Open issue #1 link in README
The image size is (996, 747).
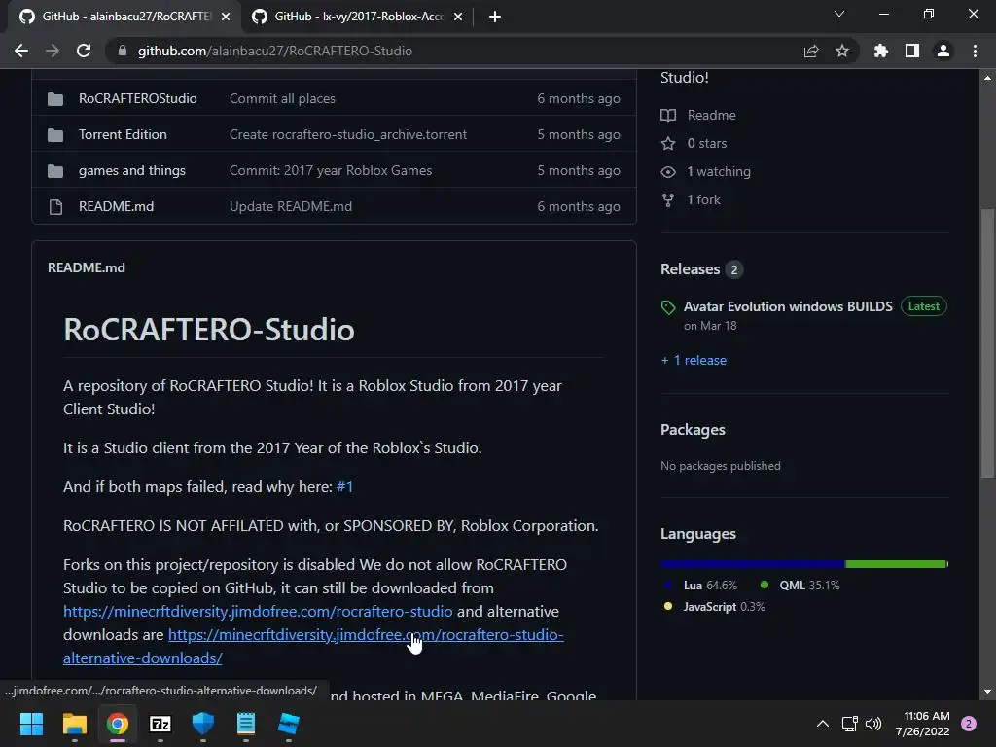pyautogui.click(x=344, y=487)
